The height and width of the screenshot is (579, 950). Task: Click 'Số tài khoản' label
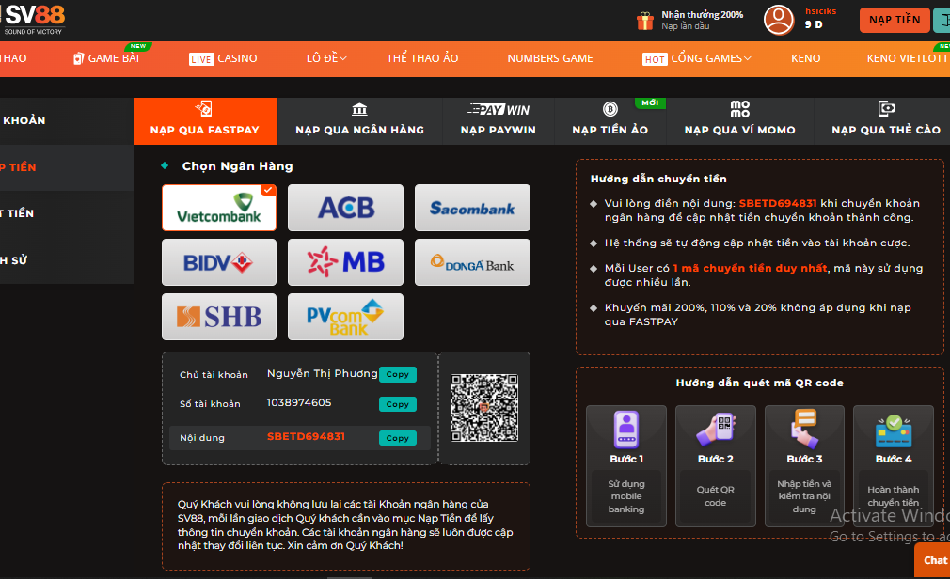(210, 404)
